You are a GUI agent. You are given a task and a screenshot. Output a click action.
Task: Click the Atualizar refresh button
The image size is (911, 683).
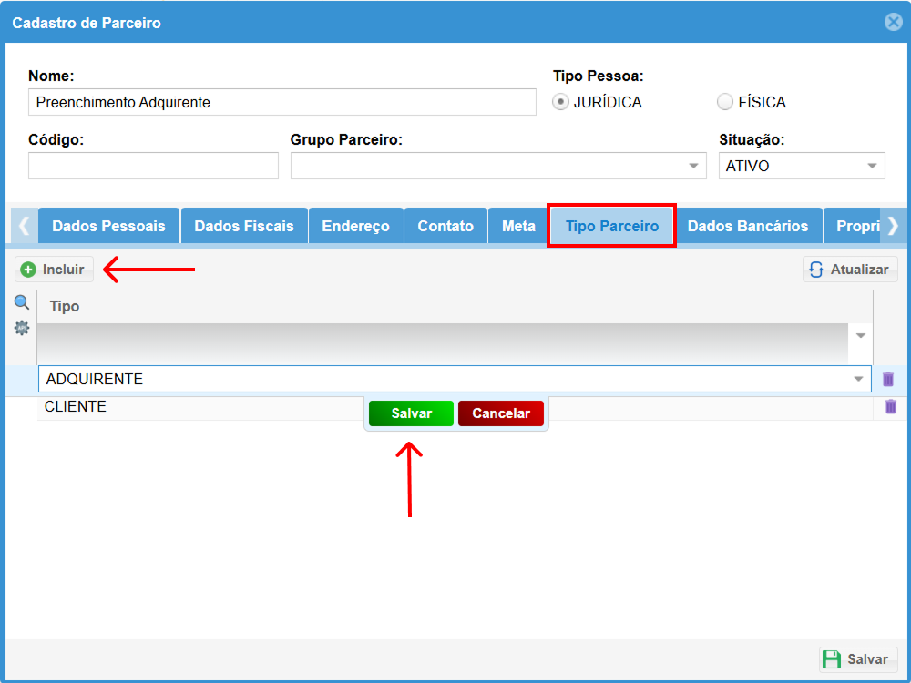point(850,270)
